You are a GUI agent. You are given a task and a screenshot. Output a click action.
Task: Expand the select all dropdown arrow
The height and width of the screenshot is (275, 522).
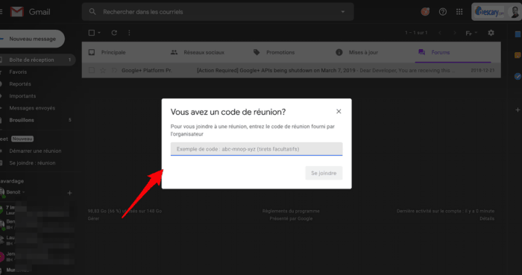(x=99, y=33)
